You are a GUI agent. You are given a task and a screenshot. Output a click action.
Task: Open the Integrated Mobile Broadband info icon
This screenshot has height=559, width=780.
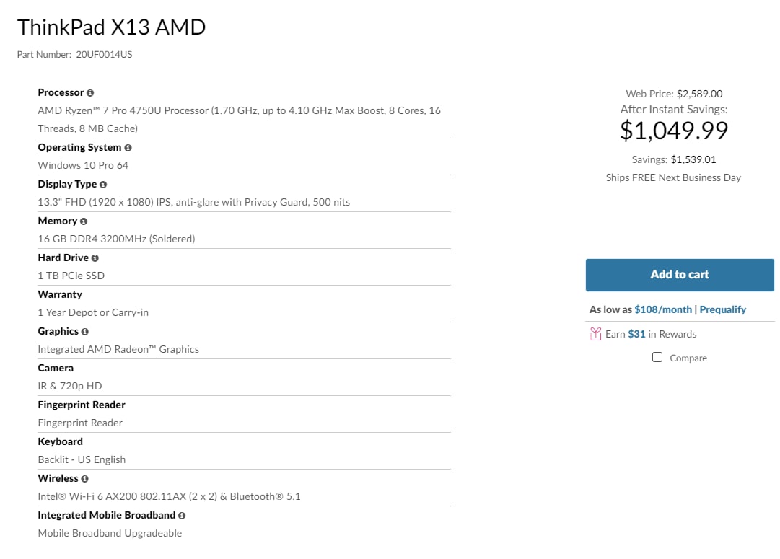click(182, 516)
